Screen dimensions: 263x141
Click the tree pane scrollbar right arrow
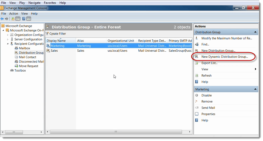click(41, 132)
